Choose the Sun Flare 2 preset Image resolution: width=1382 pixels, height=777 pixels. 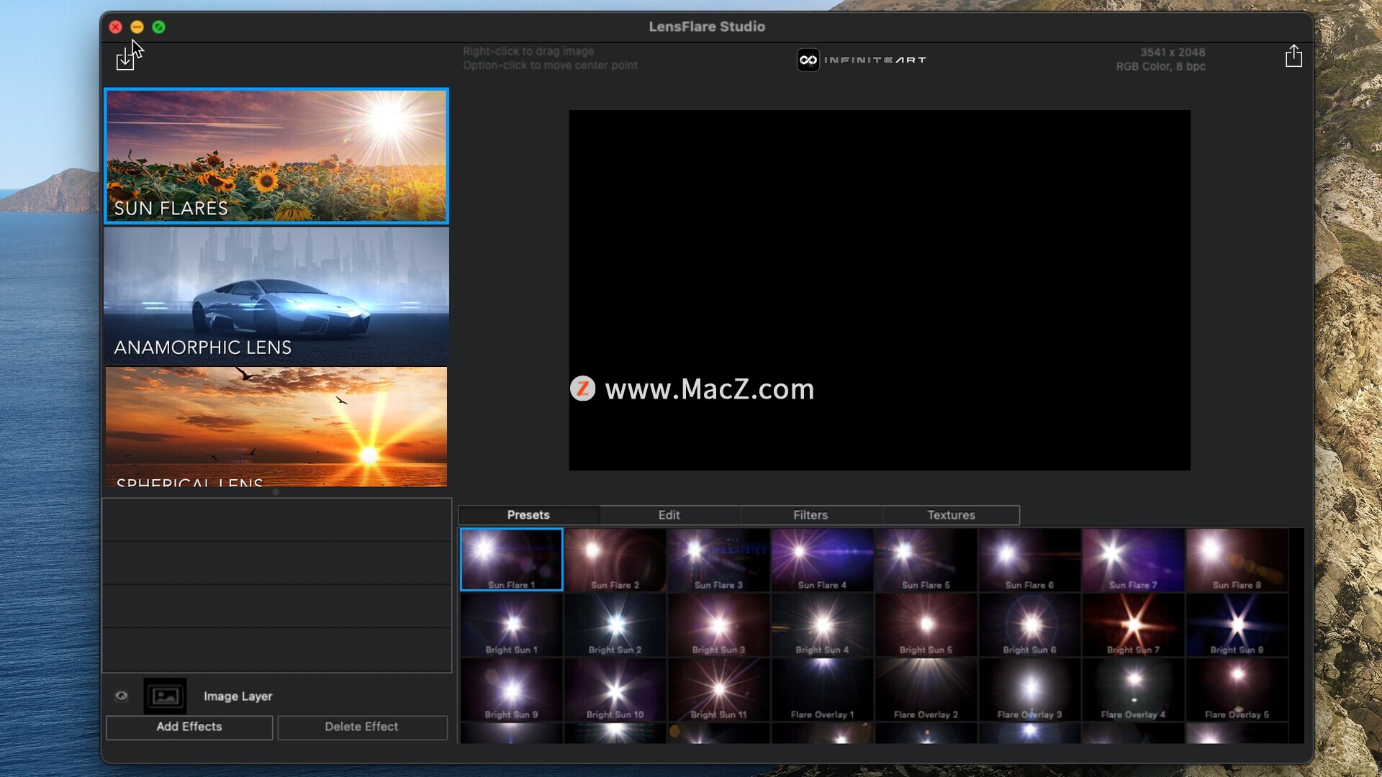coord(615,560)
